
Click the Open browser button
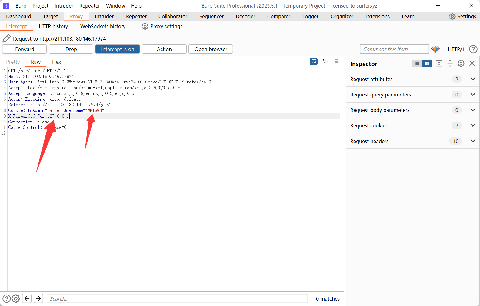pyautogui.click(x=211, y=49)
